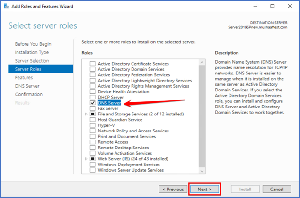The height and width of the screenshot is (198, 300).
Task: Click the Previous button
Action: coord(173,189)
